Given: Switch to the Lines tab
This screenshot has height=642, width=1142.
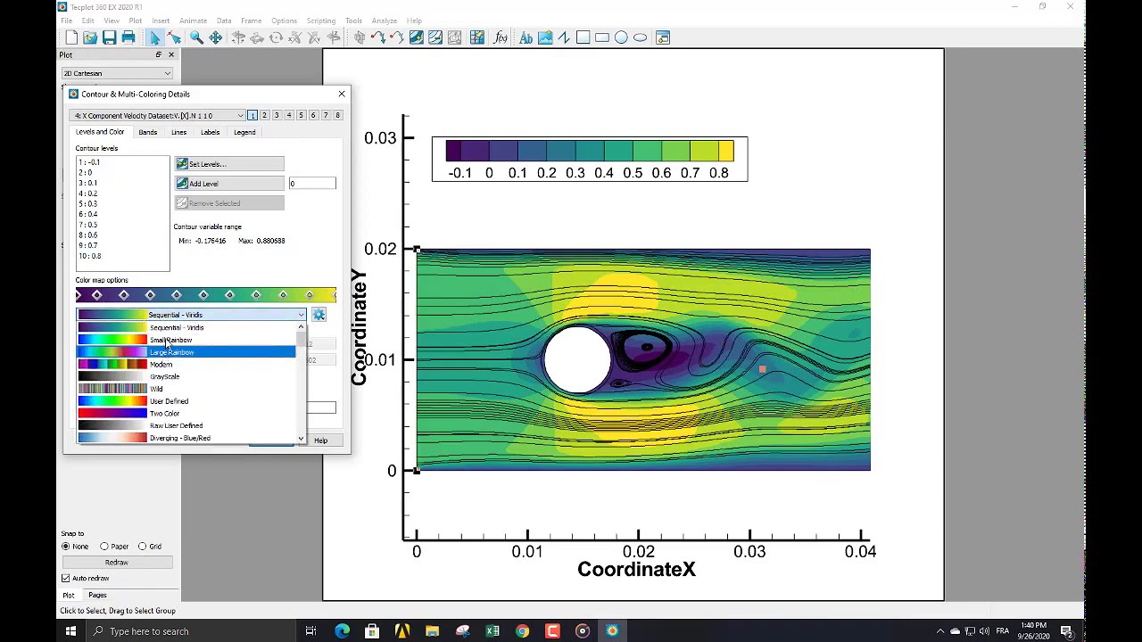Looking at the screenshot, I should point(178,132).
